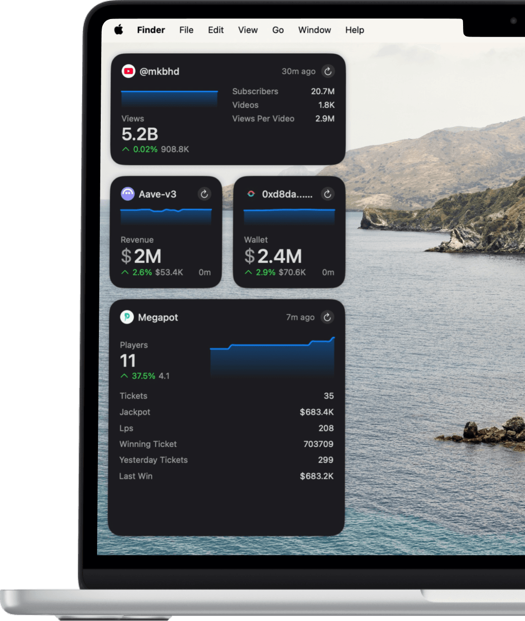Refresh the 0xd8da wallet widget
The image size is (525, 621).
point(328,194)
